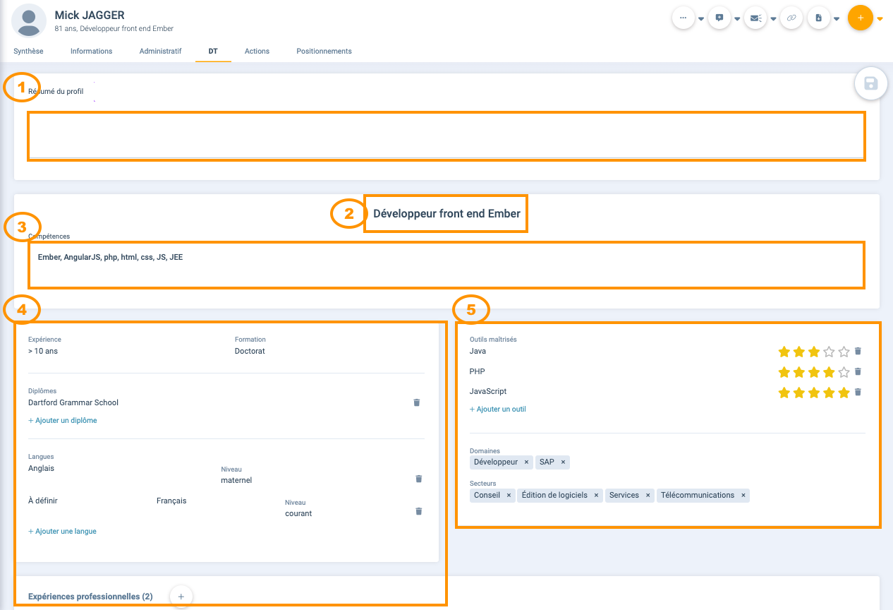Set Java rating to one star

point(784,352)
